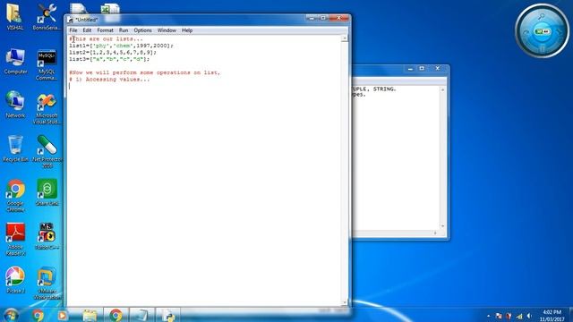
Task: Click the network signal tray icon
Action: coord(519,316)
